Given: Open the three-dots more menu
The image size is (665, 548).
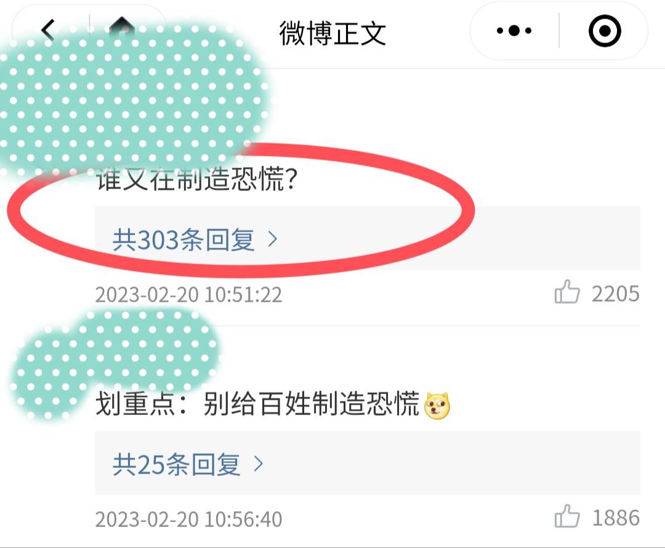Looking at the screenshot, I should [x=514, y=31].
